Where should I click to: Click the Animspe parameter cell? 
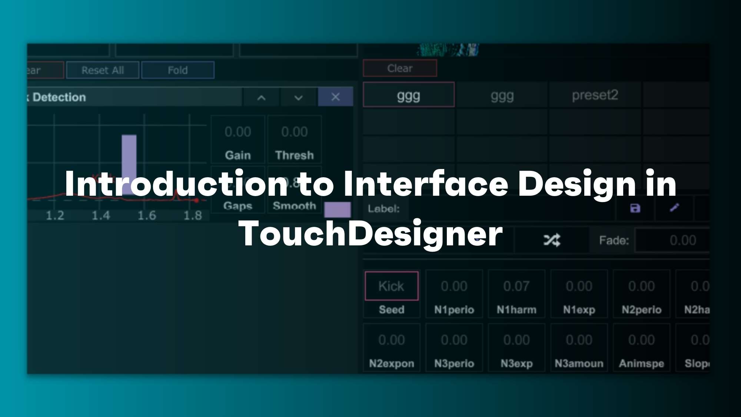pyautogui.click(x=641, y=348)
